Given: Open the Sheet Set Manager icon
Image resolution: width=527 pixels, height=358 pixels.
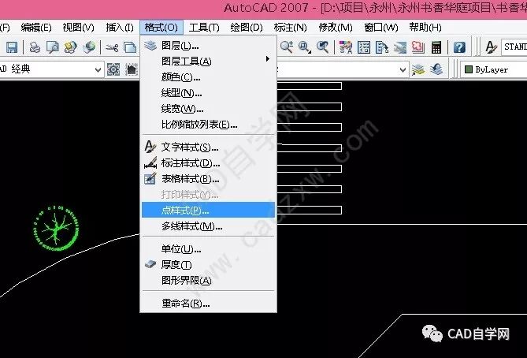Looking at the screenshot, I should (400, 47).
